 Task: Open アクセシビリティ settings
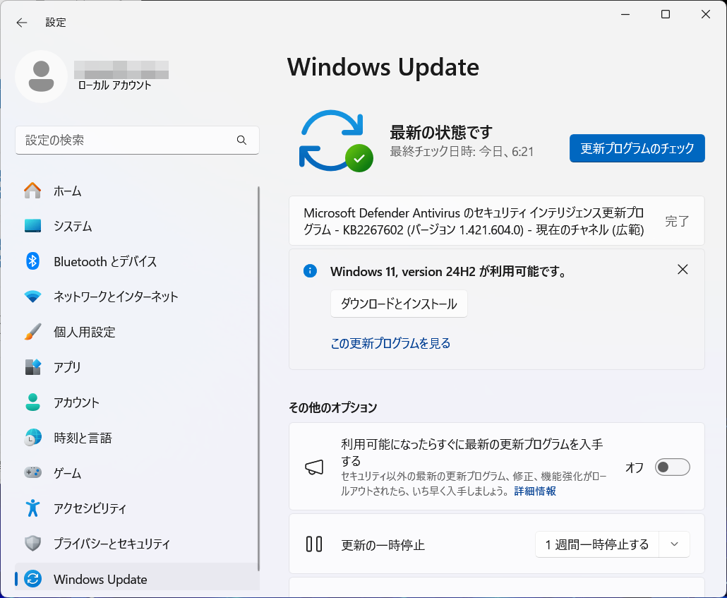click(137, 508)
